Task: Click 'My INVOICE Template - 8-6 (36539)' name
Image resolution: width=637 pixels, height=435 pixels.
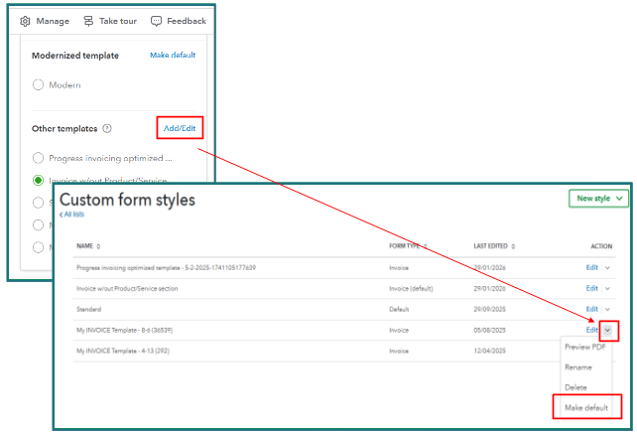Action: point(124,330)
